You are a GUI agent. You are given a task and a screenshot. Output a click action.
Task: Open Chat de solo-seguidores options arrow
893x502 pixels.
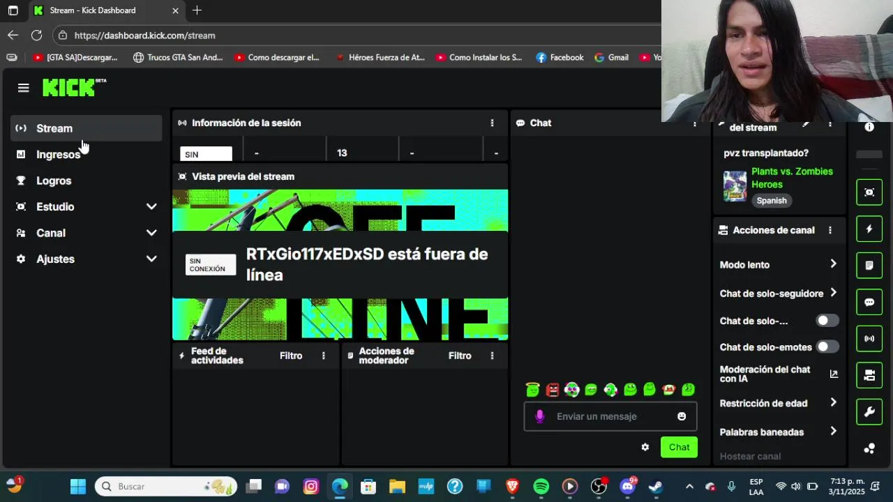pos(833,293)
